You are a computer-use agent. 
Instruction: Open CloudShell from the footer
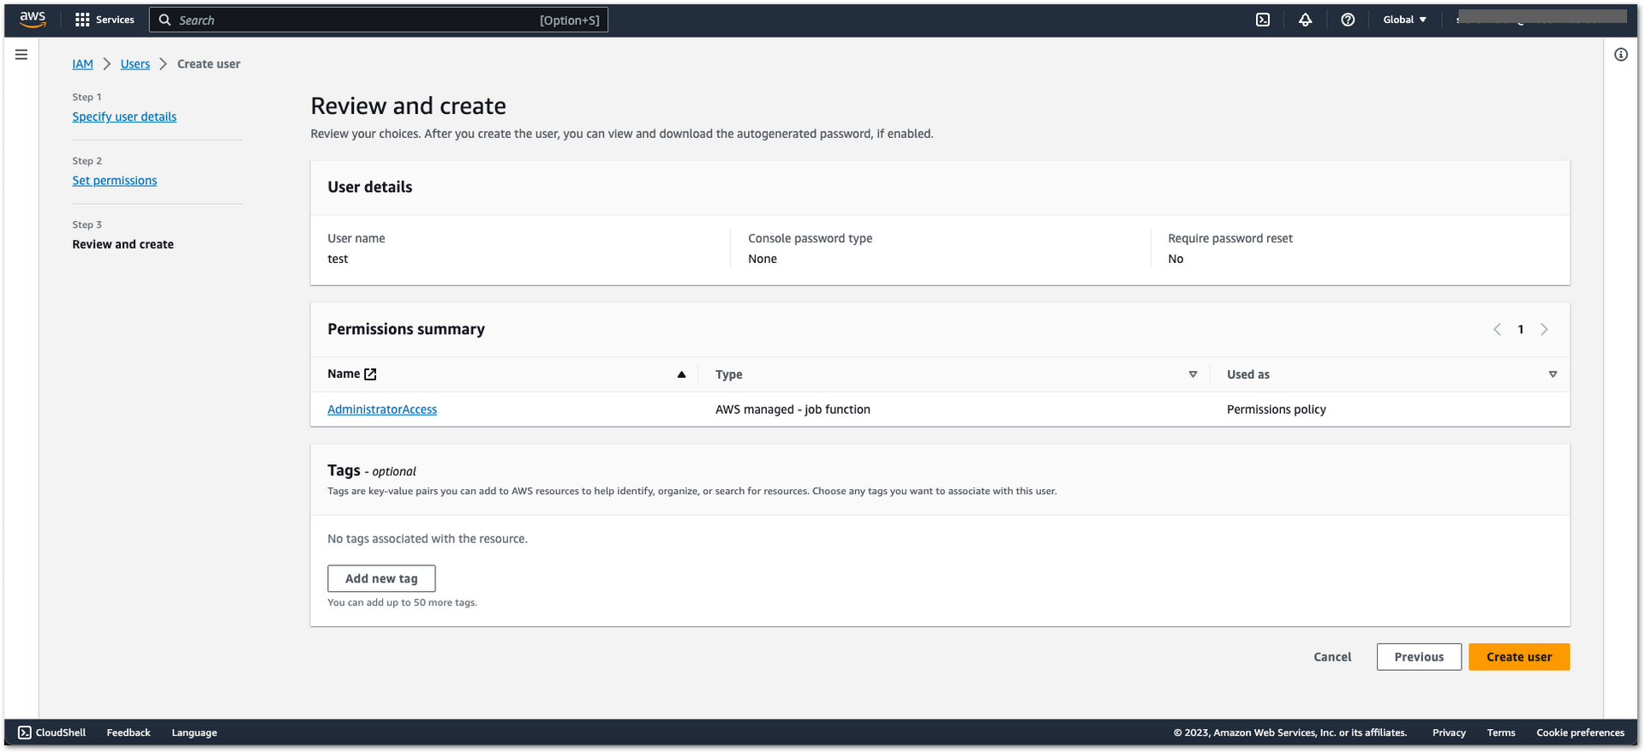click(51, 732)
